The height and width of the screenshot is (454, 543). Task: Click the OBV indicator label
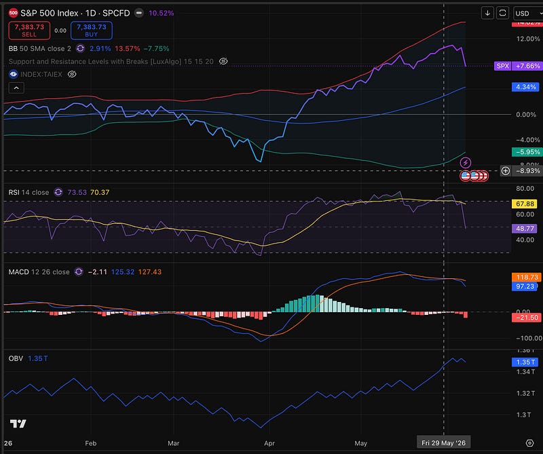pos(16,358)
